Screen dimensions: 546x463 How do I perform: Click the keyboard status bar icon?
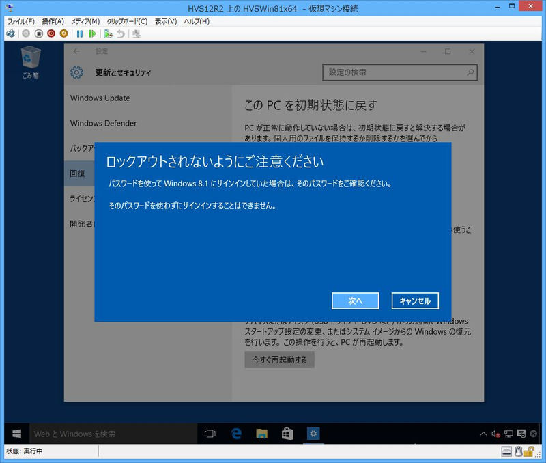point(506,451)
